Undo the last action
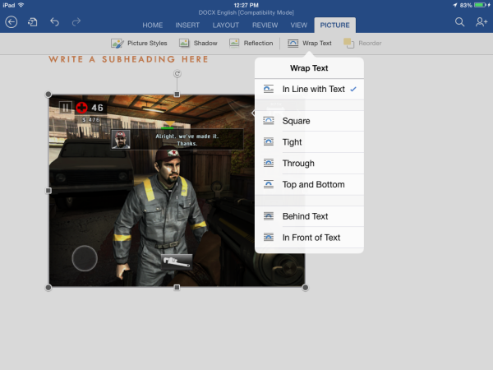This screenshot has height=370, width=493. [x=56, y=22]
